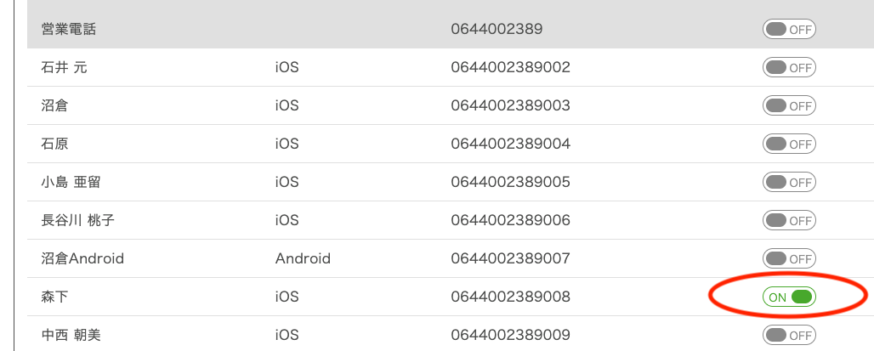Enable the 石原 row toggle

point(789,144)
